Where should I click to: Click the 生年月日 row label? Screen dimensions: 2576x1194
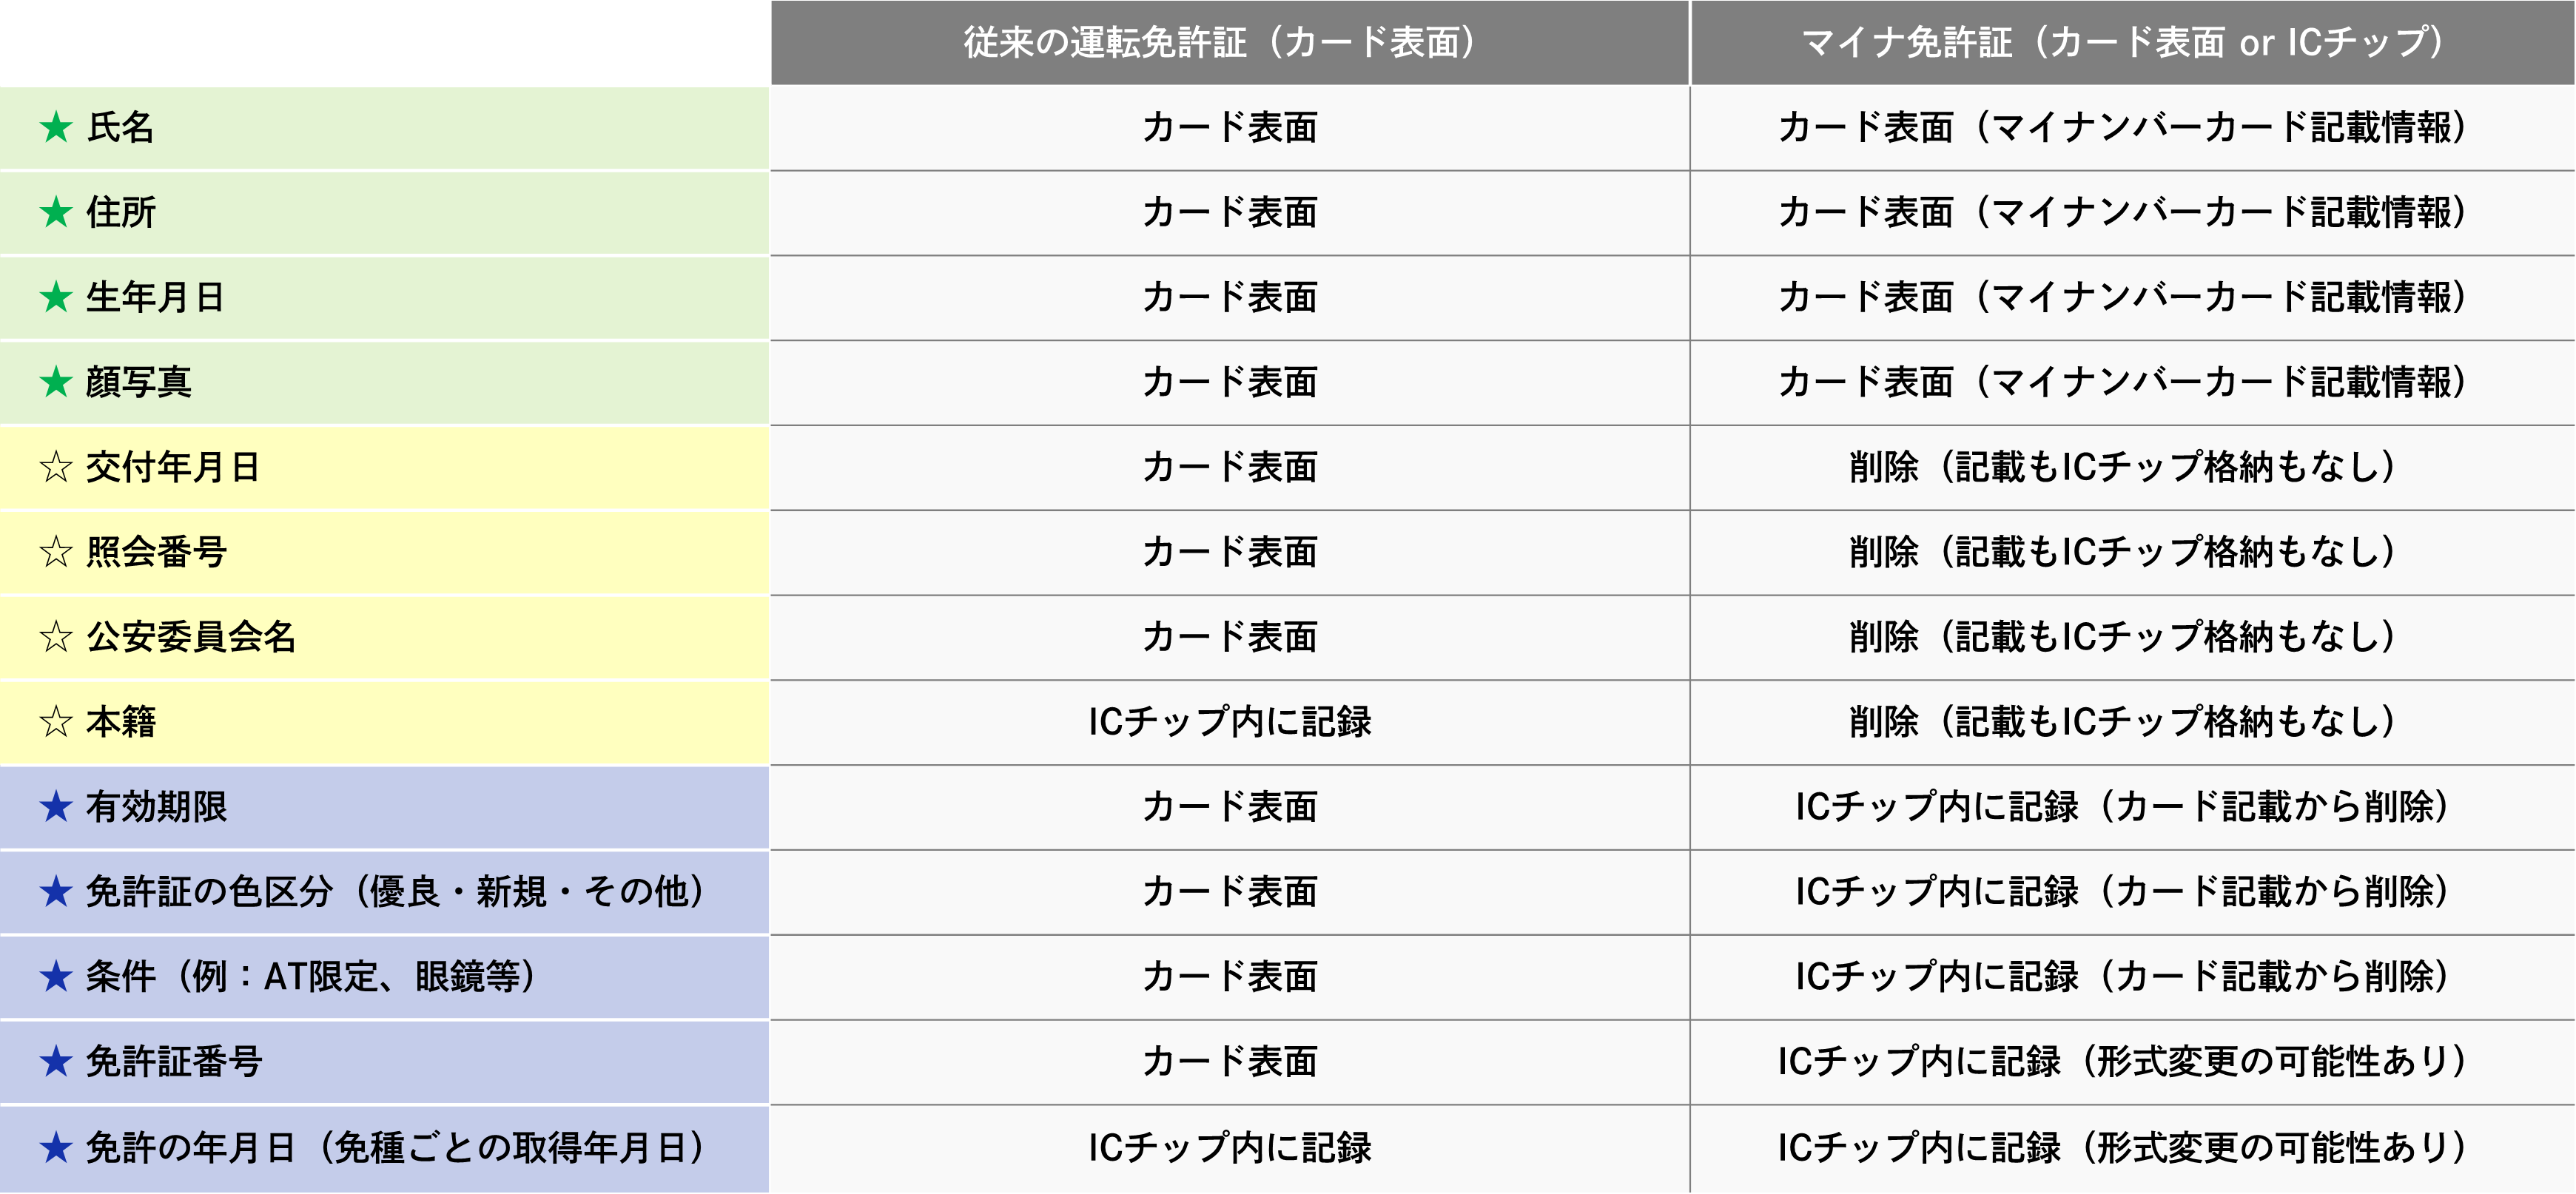click(155, 297)
